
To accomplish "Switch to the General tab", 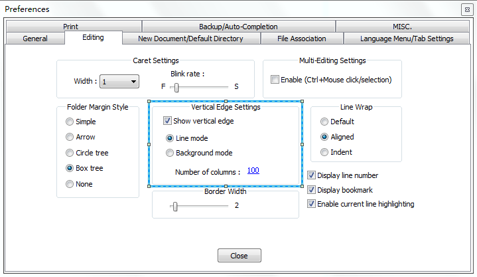I will 35,39.
